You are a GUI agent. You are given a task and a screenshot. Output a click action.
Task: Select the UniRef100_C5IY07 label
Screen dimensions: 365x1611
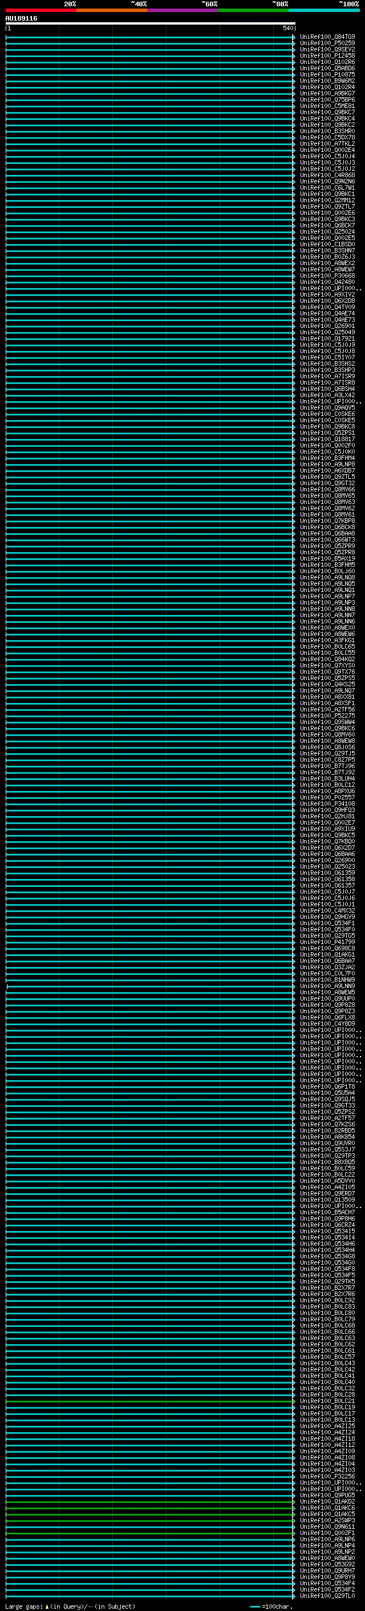[327, 357]
